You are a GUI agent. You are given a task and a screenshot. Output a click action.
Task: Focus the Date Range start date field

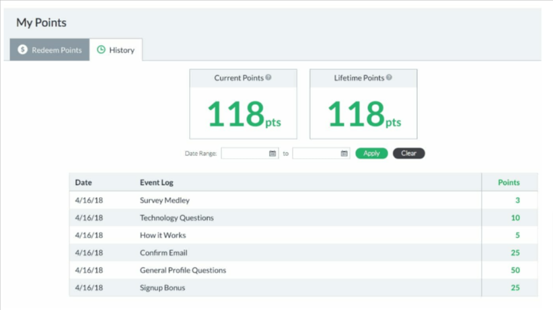click(x=250, y=153)
